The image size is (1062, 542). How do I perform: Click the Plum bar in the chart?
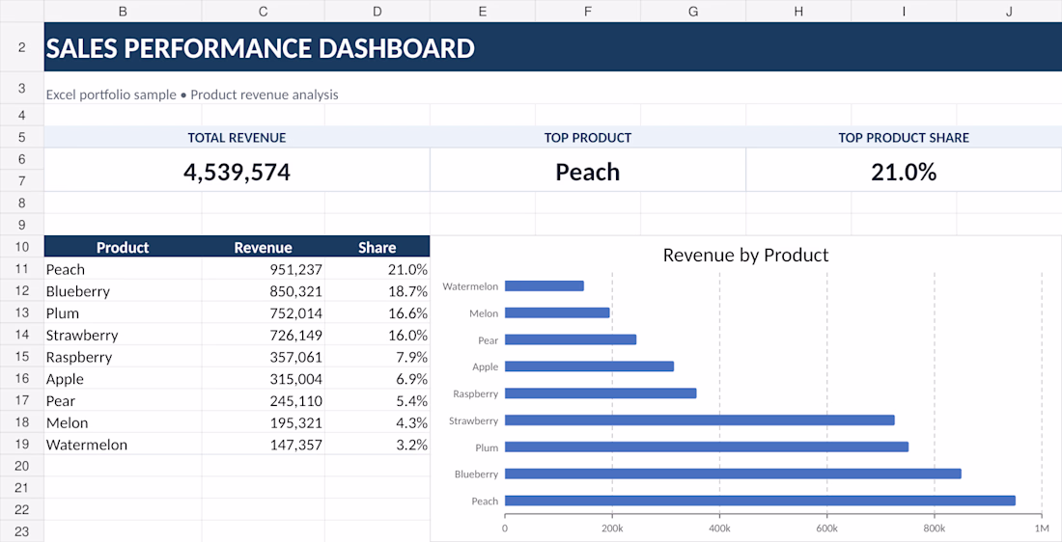(x=707, y=447)
